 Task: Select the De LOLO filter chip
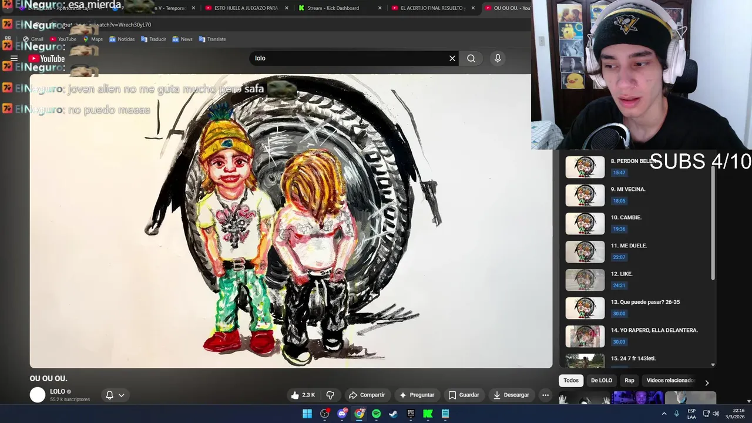click(602, 381)
